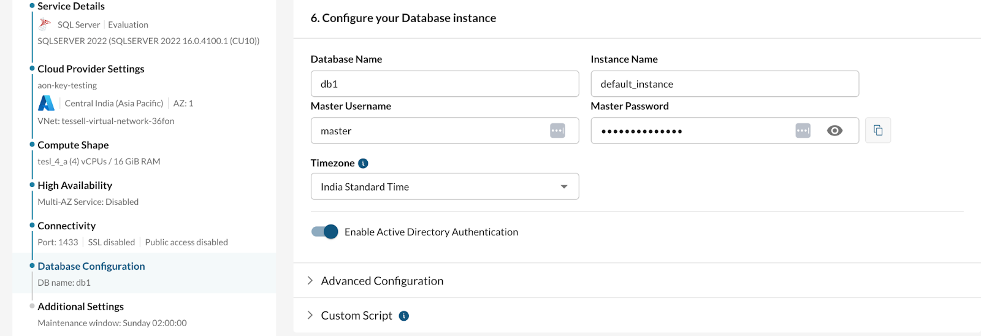Open the Compute Shape step
The height and width of the screenshot is (336, 981).
[x=73, y=145]
